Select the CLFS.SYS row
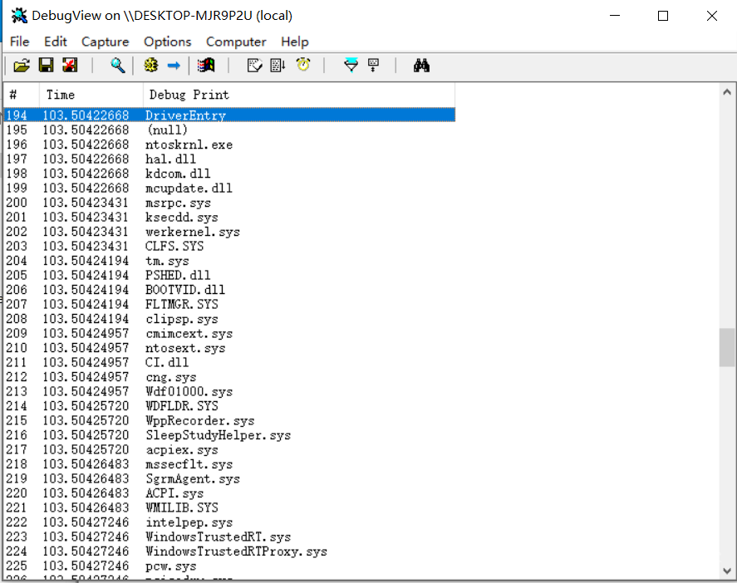Viewport: 737px width, 583px height. [x=230, y=246]
